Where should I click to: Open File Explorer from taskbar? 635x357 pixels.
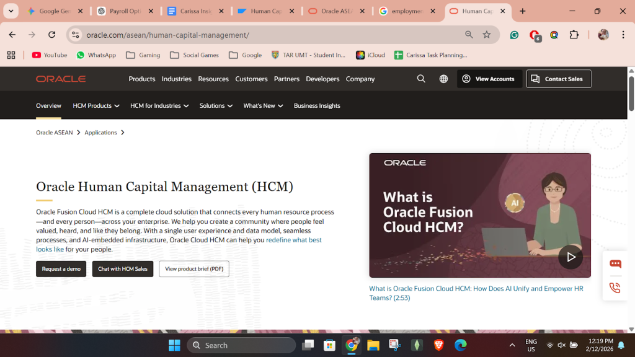pos(373,345)
